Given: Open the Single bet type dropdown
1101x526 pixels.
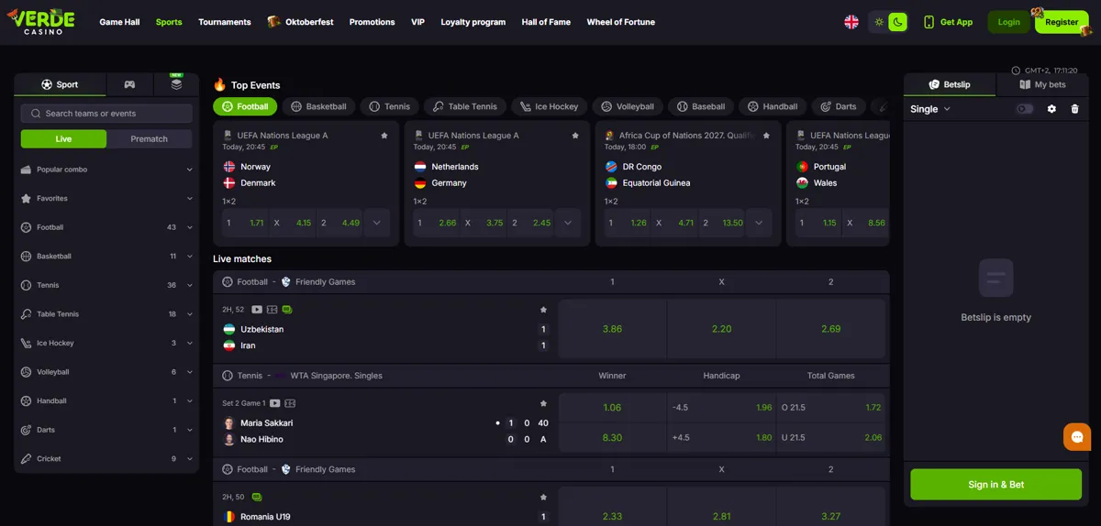Looking at the screenshot, I should [x=930, y=109].
